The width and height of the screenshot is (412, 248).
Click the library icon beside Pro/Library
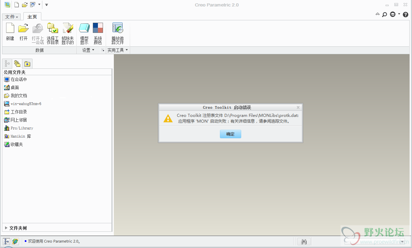tap(7, 128)
